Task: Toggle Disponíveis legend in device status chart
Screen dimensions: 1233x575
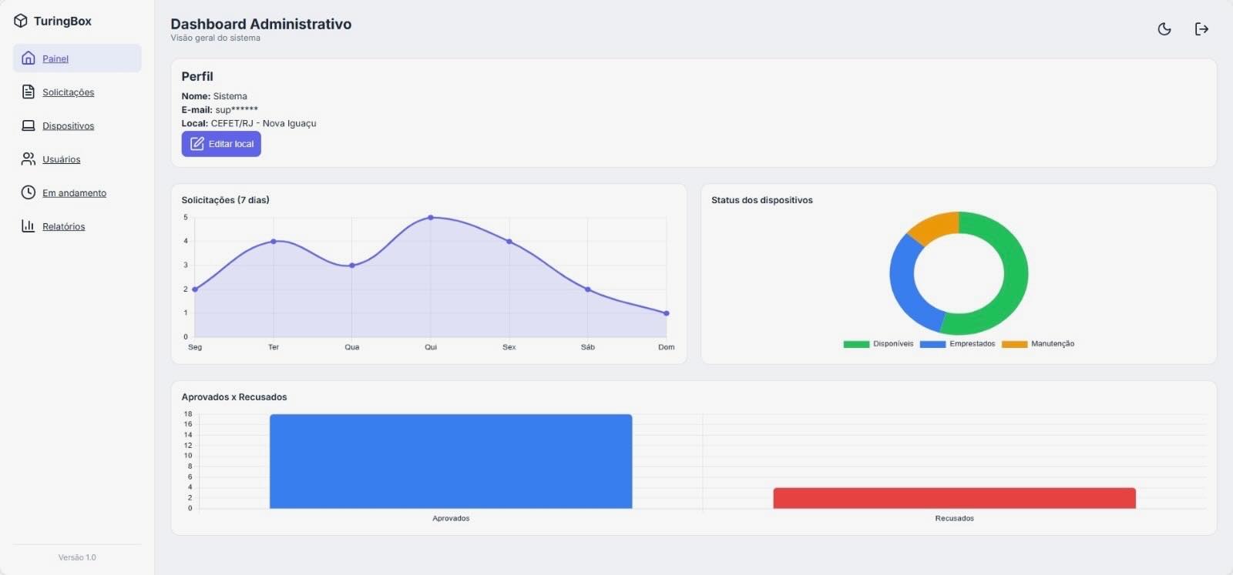Action: pyautogui.click(x=878, y=344)
